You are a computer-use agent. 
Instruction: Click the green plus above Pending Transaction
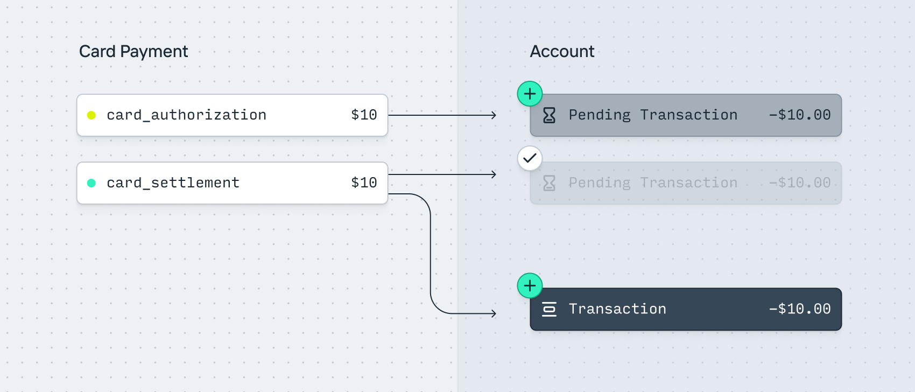click(x=530, y=94)
